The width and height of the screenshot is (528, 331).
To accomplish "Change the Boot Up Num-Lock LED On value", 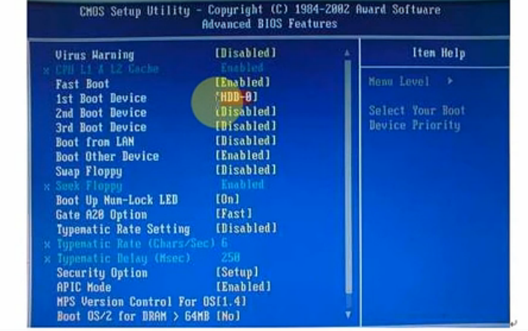I will click(228, 199).
